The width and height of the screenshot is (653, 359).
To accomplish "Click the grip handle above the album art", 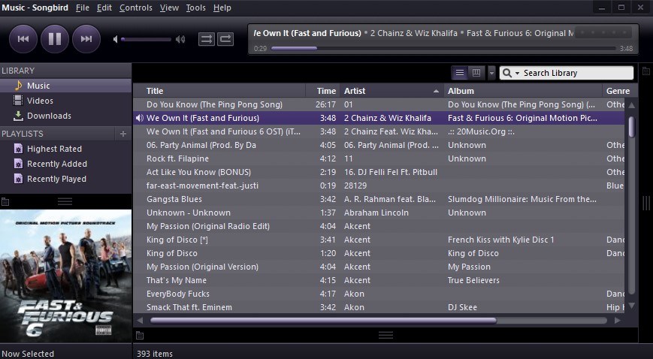I will (x=65, y=201).
